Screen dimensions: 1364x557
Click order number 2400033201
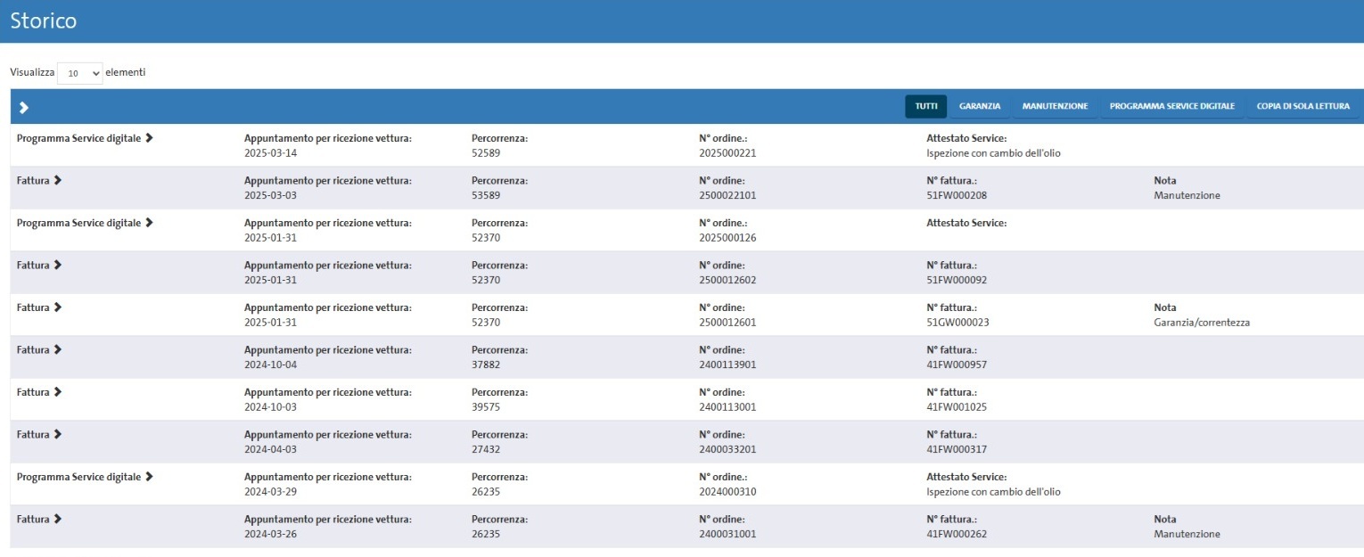tap(727, 449)
